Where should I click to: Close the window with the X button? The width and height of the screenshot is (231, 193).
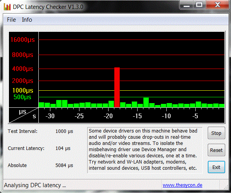pos(217,5)
